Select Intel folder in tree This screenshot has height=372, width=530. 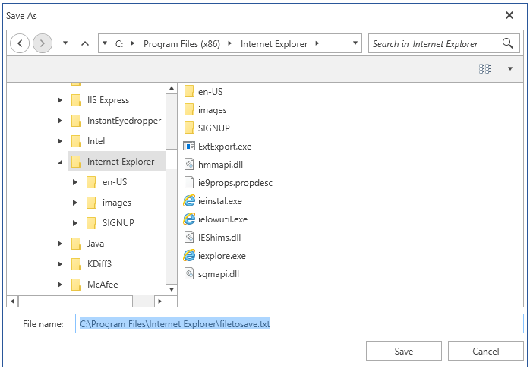pos(88,141)
